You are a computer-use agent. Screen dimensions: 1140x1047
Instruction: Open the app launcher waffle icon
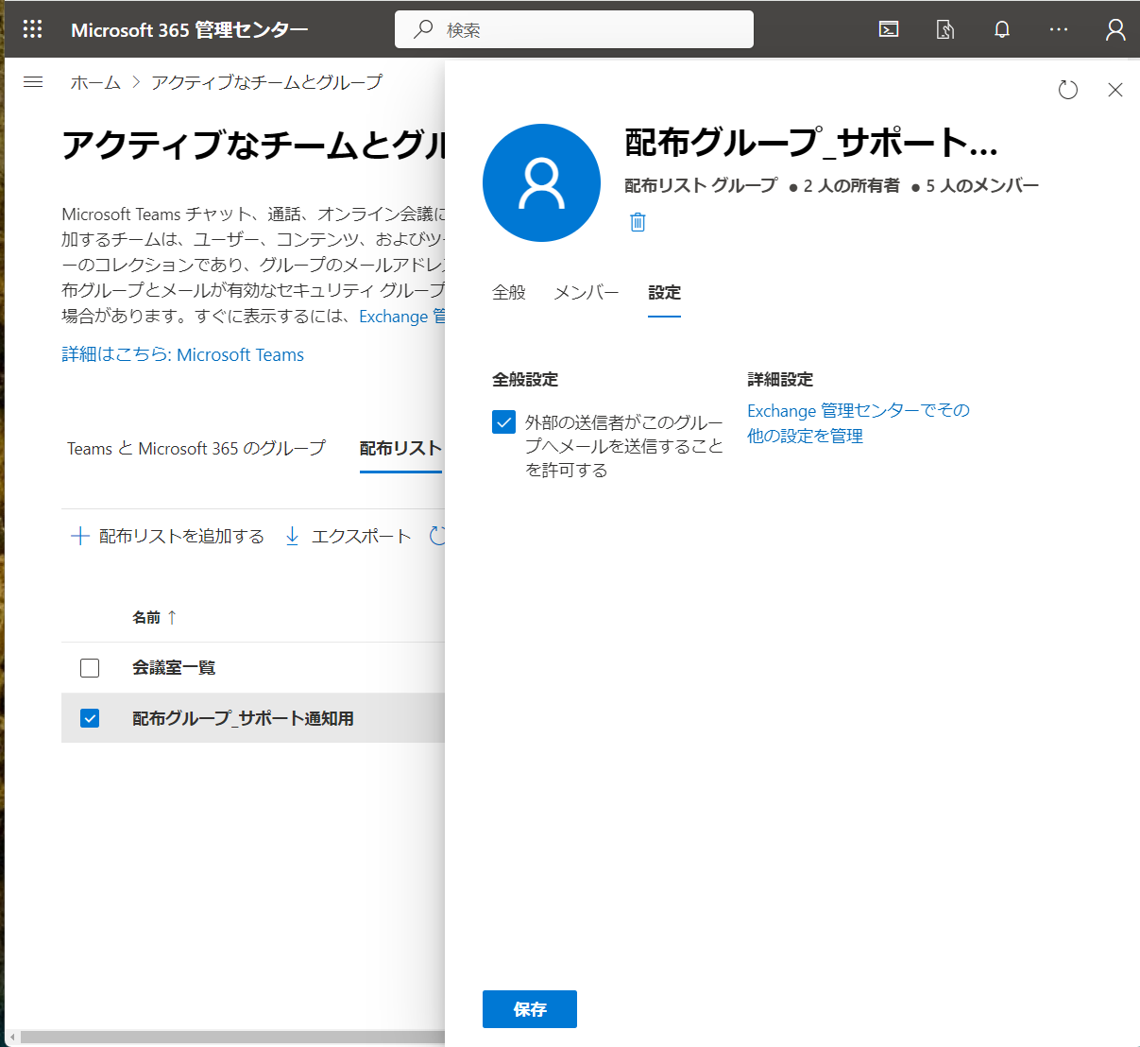tap(32, 29)
